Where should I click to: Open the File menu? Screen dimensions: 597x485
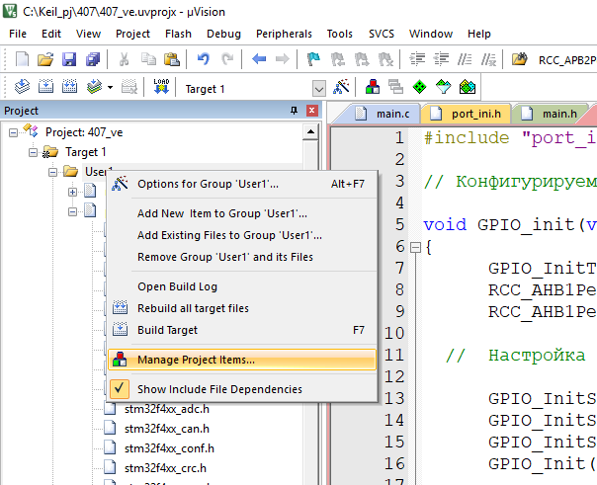point(18,34)
